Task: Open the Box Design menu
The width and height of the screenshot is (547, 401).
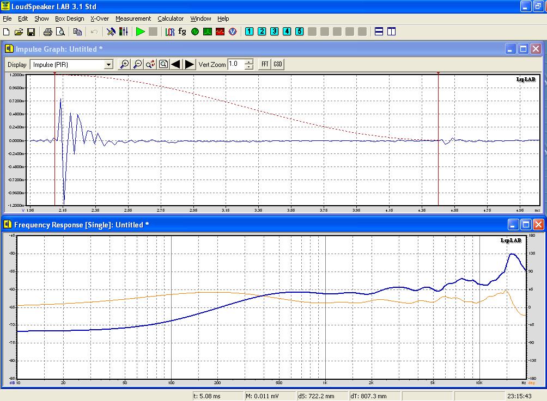Action: [x=69, y=18]
